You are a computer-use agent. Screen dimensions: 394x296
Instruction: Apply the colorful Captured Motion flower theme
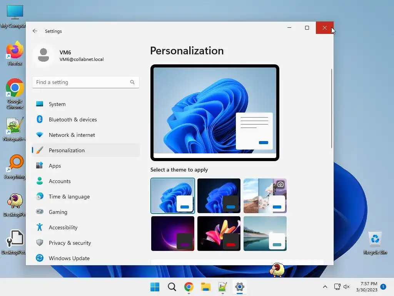pos(219,234)
